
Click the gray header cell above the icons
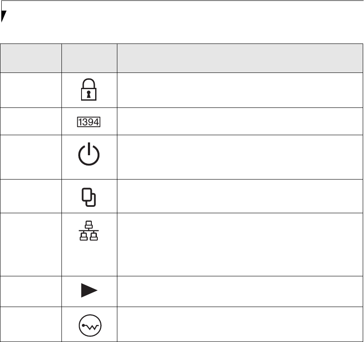pyautogui.click(x=89, y=58)
